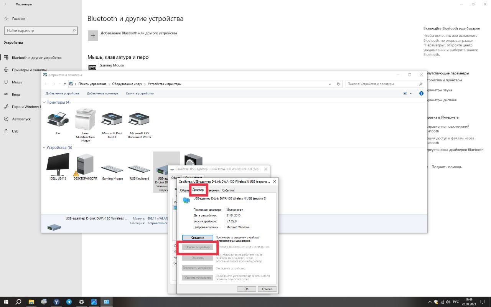Show hidden tray icons chevron

coord(429,302)
